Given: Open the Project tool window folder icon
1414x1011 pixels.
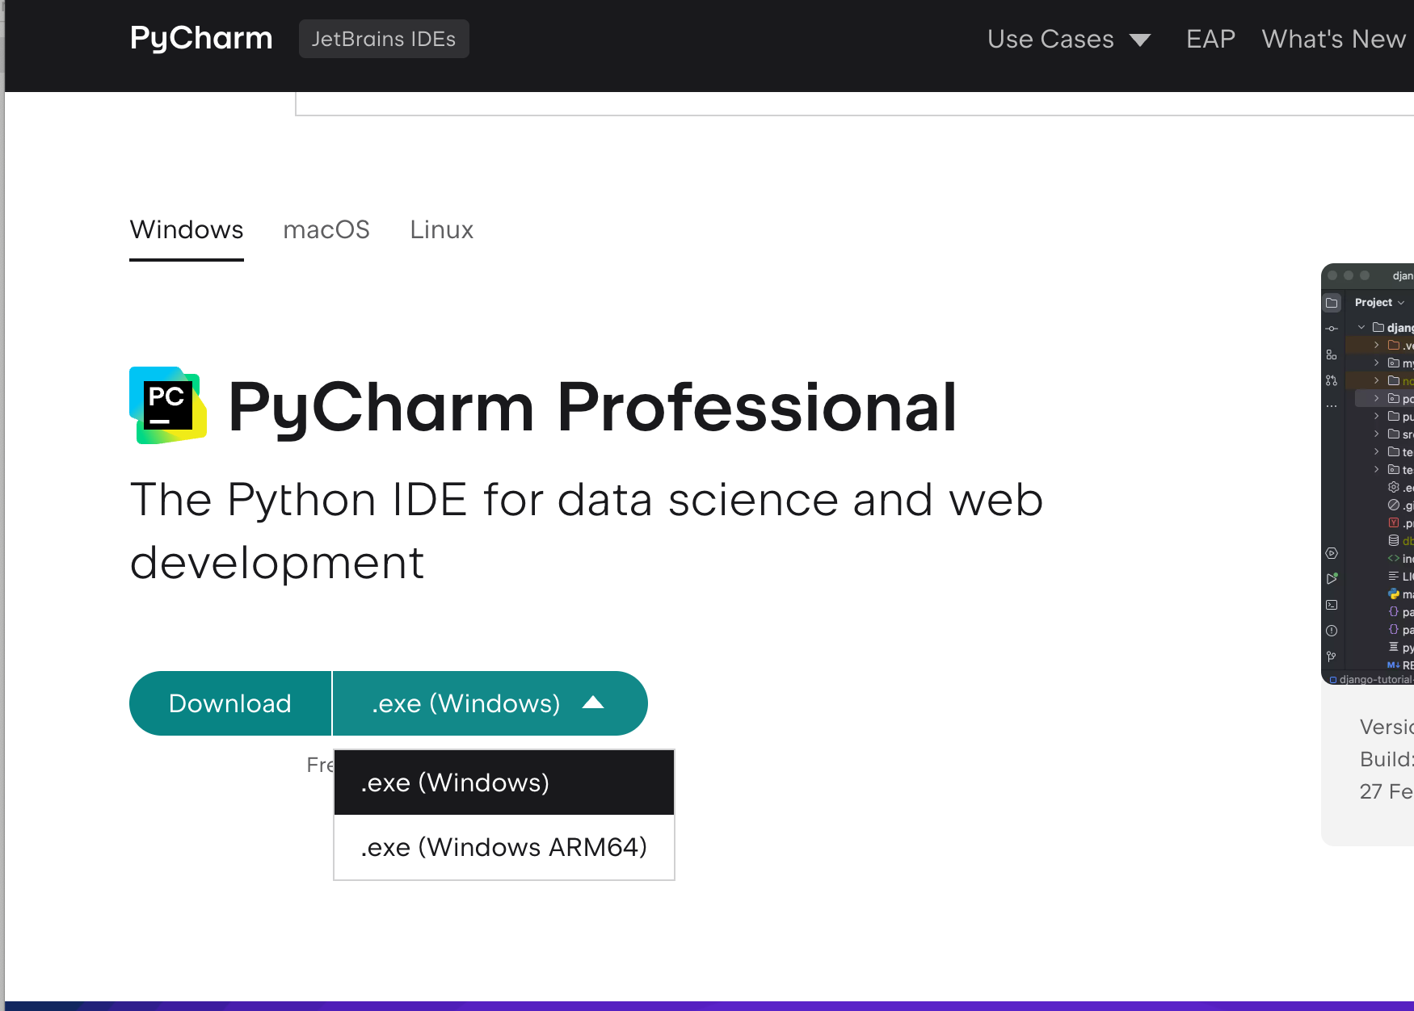Looking at the screenshot, I should click(x=1332, y=303).
